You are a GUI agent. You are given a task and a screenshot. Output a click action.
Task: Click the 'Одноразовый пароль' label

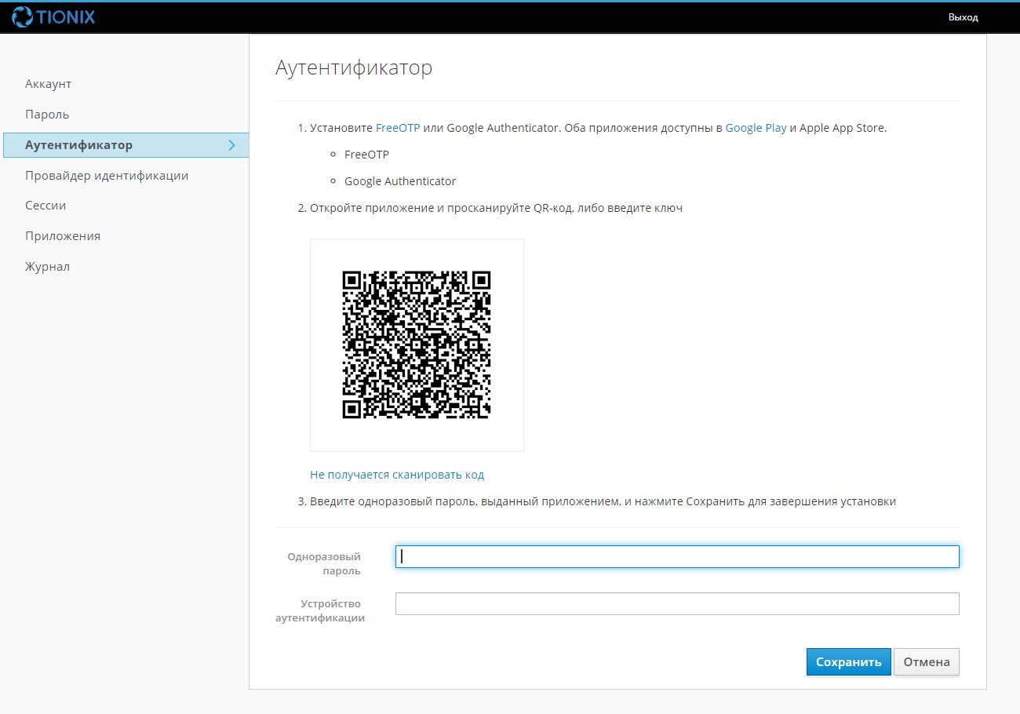coord(324,564)
